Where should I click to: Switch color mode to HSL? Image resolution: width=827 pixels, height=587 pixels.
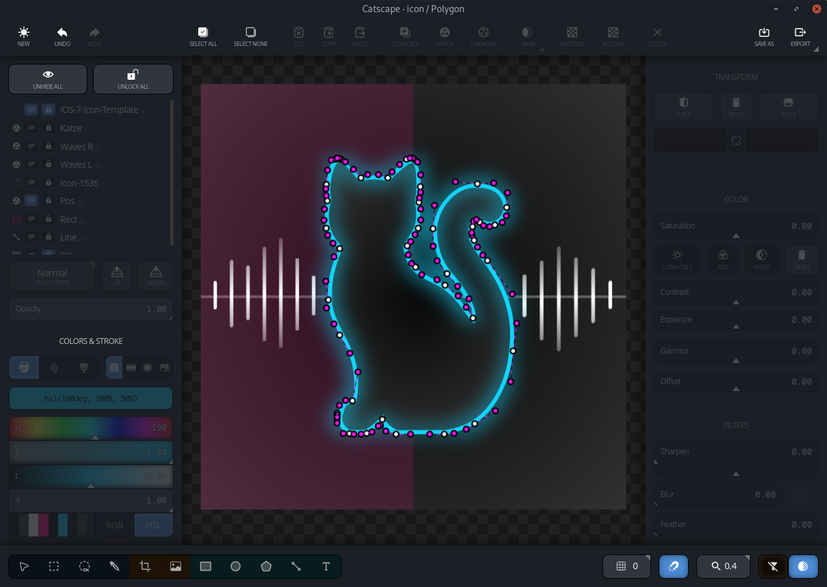click(x=154, y=525)
